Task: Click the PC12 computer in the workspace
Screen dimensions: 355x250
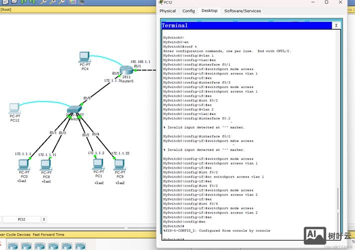Action: click(15, 108)
